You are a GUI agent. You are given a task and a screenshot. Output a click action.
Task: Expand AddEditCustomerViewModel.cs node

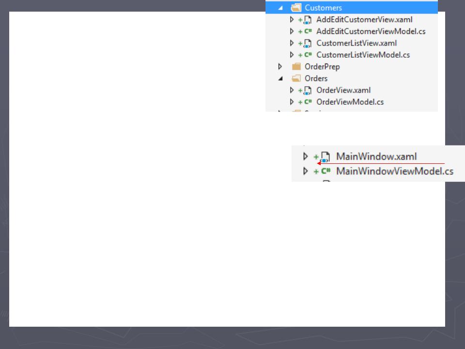pos(292,31)
